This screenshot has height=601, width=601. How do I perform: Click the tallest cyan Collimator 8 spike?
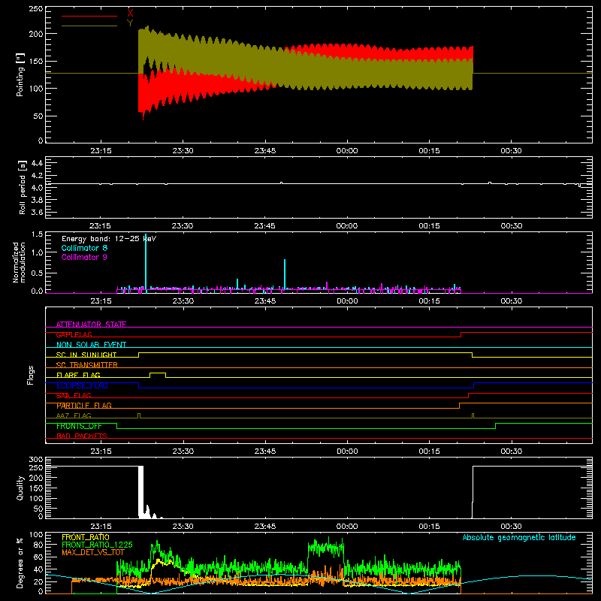coord(146,263)
